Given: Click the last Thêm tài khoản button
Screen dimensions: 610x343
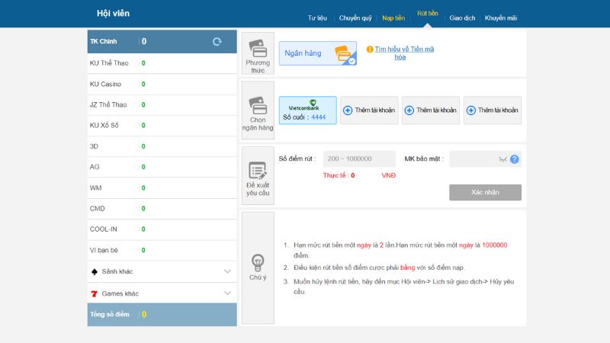Looking at the screenshot, I should click(493, 111).
